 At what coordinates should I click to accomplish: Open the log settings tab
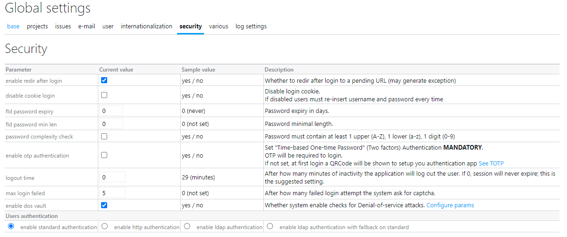[251, 26]
